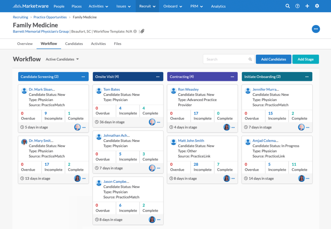
Task: Open the ellipsis menu on Ron Weasley's card
Action: [x=233, y=127]
